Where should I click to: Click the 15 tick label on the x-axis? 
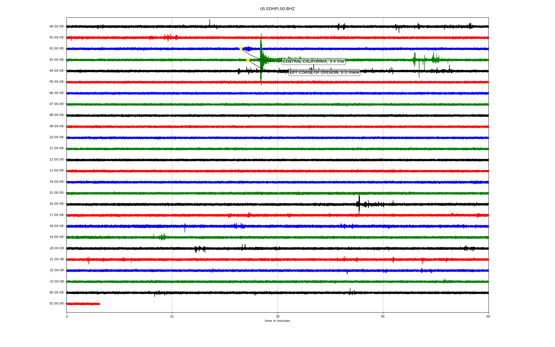172,316
